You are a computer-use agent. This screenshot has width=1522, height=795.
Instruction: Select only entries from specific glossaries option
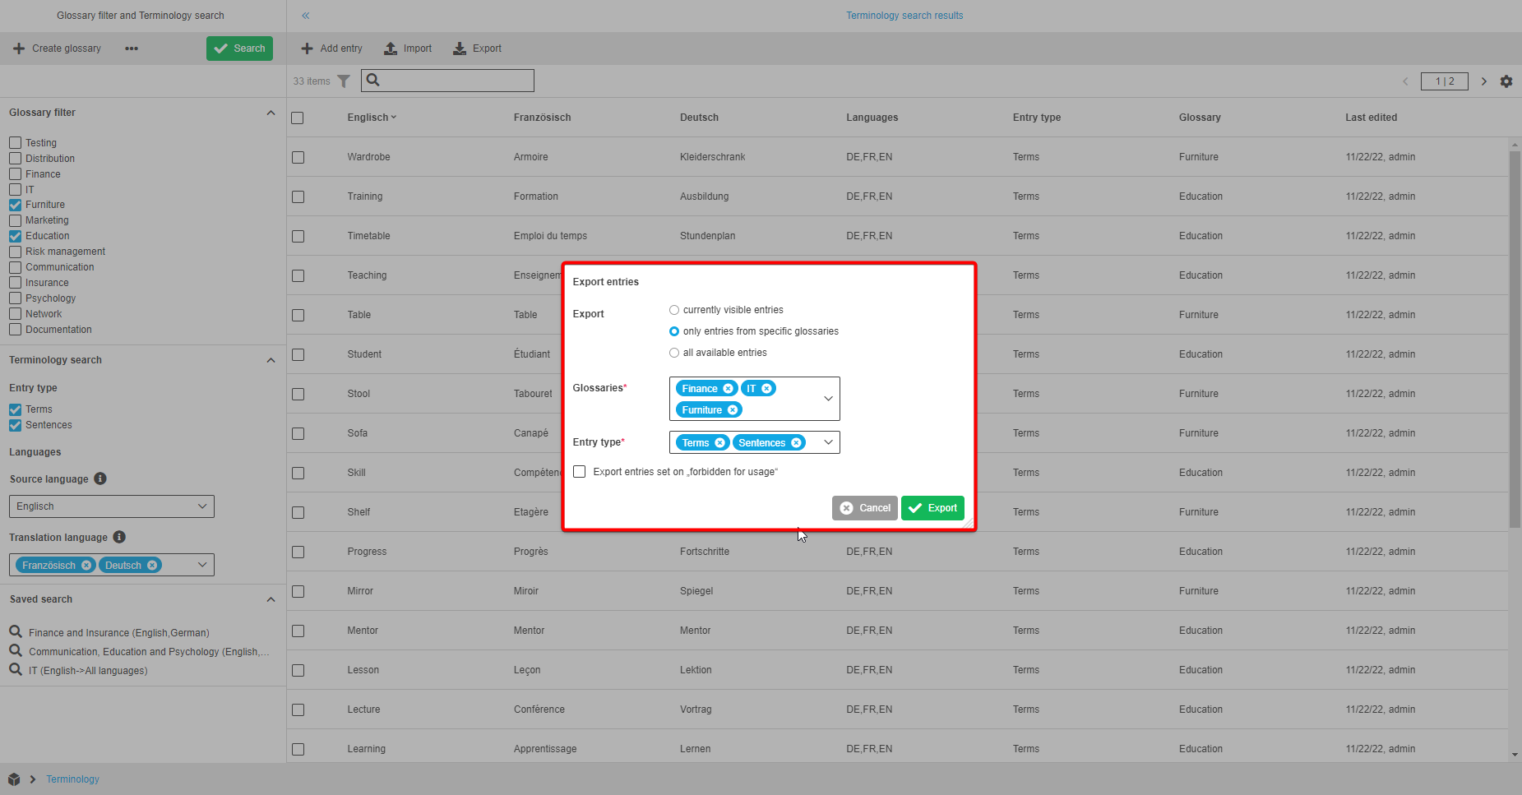674,331
